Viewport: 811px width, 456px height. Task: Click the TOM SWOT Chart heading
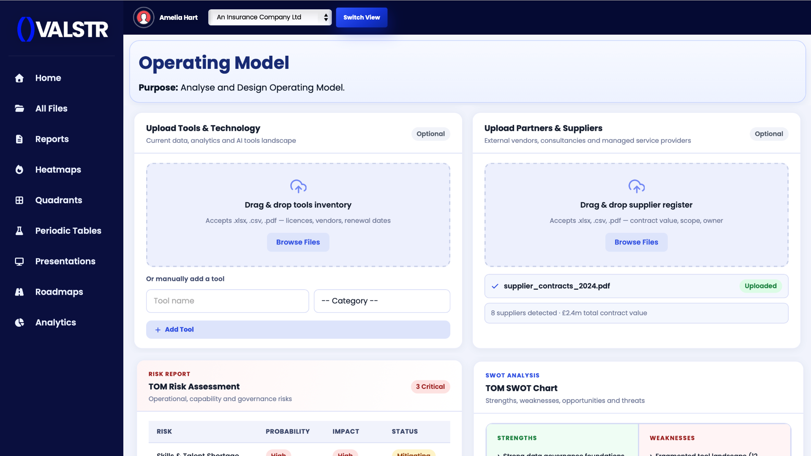click(522, 388)
